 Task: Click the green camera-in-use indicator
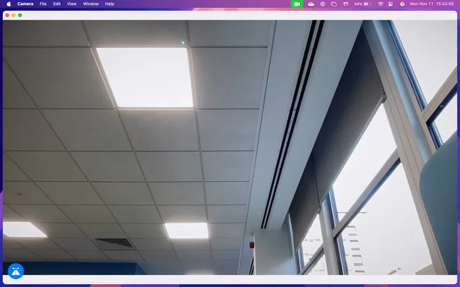(297, 4)
